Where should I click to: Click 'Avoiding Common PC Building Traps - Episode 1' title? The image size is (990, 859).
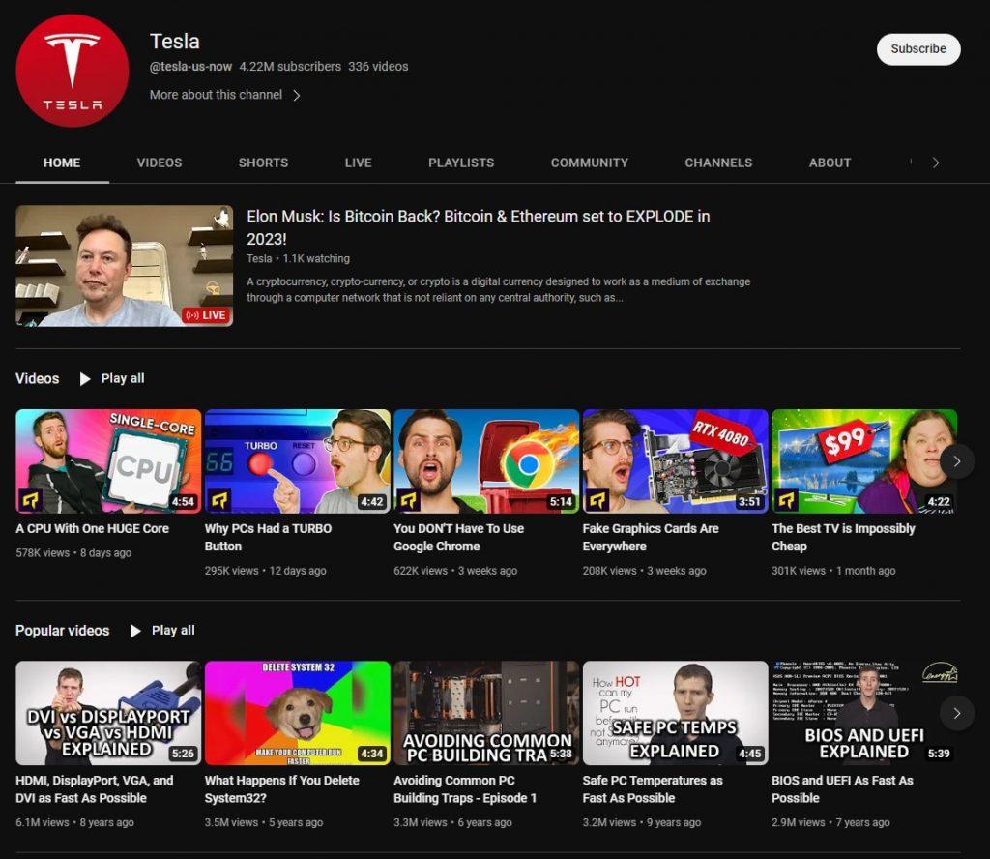point(465,789)
